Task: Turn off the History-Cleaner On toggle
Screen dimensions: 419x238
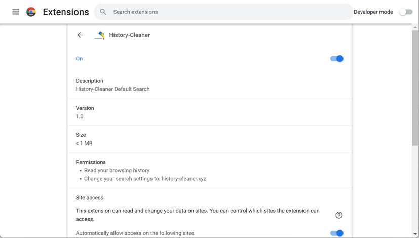Action: tap(337, 59)
